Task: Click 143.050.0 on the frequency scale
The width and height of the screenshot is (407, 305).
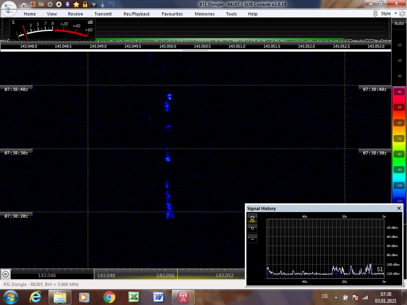Action: (x=168, y=46)
